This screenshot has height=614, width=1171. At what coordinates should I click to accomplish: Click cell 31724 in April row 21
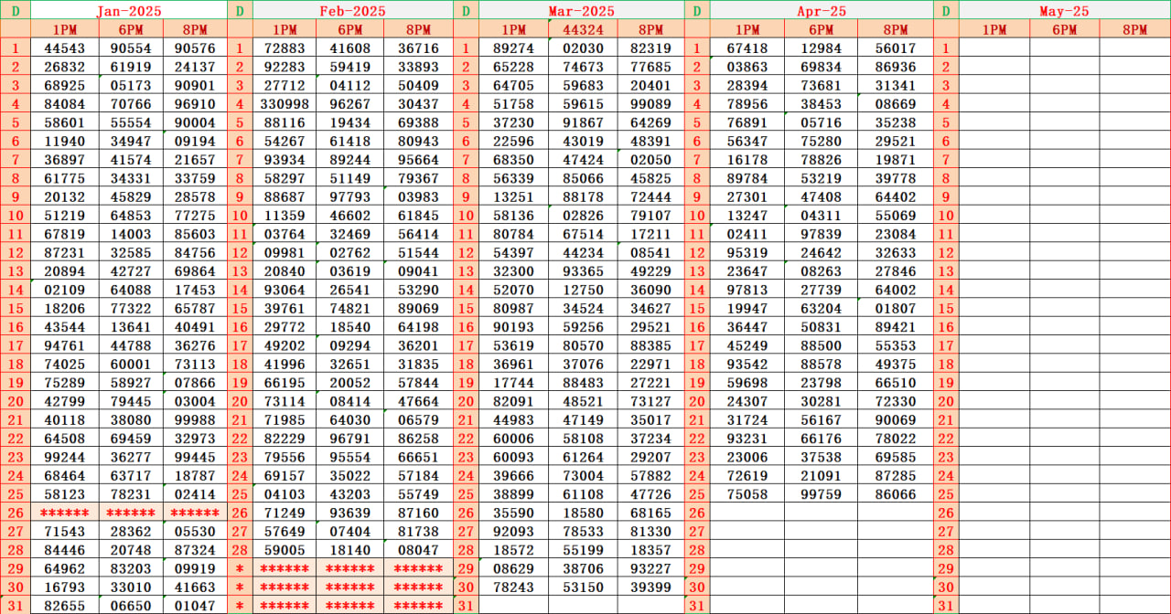[x=747, y=419]
